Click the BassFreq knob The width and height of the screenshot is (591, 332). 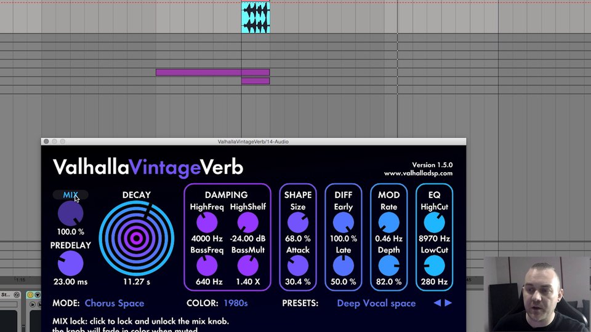click(207, 266)
